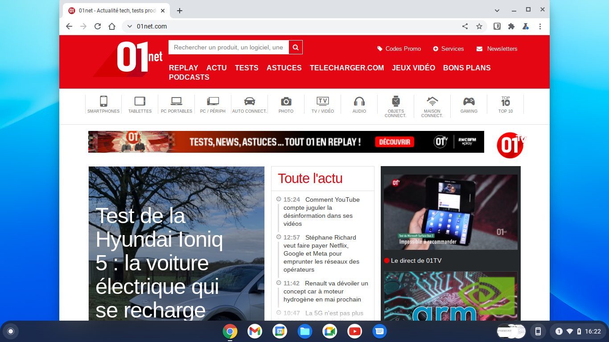The image size is (609, 342).
Task: Open the Newsletters link
Action: click(497, 49)
